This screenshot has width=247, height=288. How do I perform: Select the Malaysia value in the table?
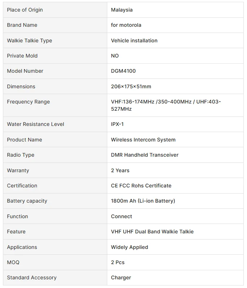pyautogui.click(x=122, y=10)
